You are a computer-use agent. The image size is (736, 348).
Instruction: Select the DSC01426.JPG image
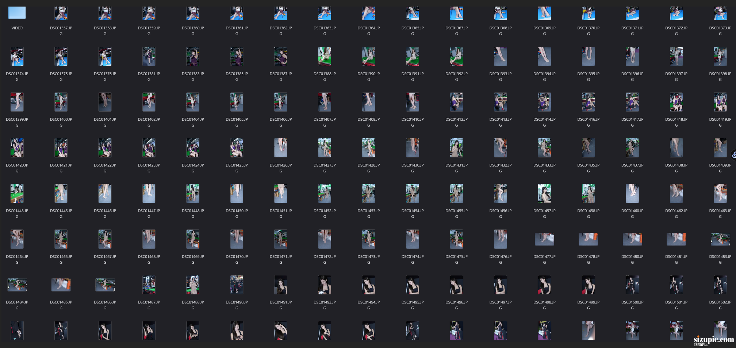coord(281,148)
